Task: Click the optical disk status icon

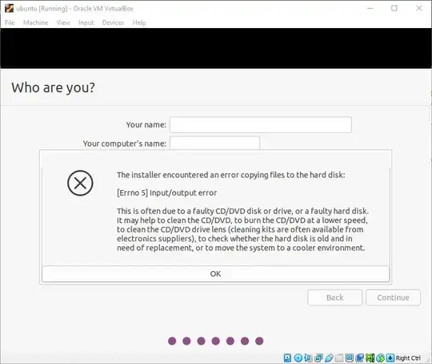Action: click(x=298, y=358)
